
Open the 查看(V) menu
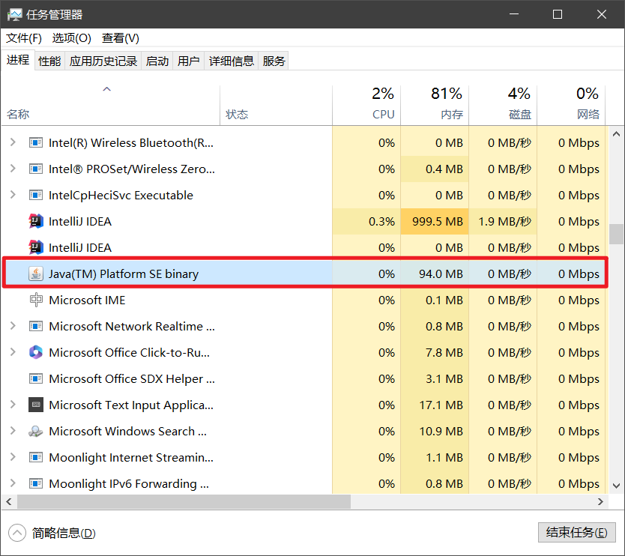[x=121, y=38]
